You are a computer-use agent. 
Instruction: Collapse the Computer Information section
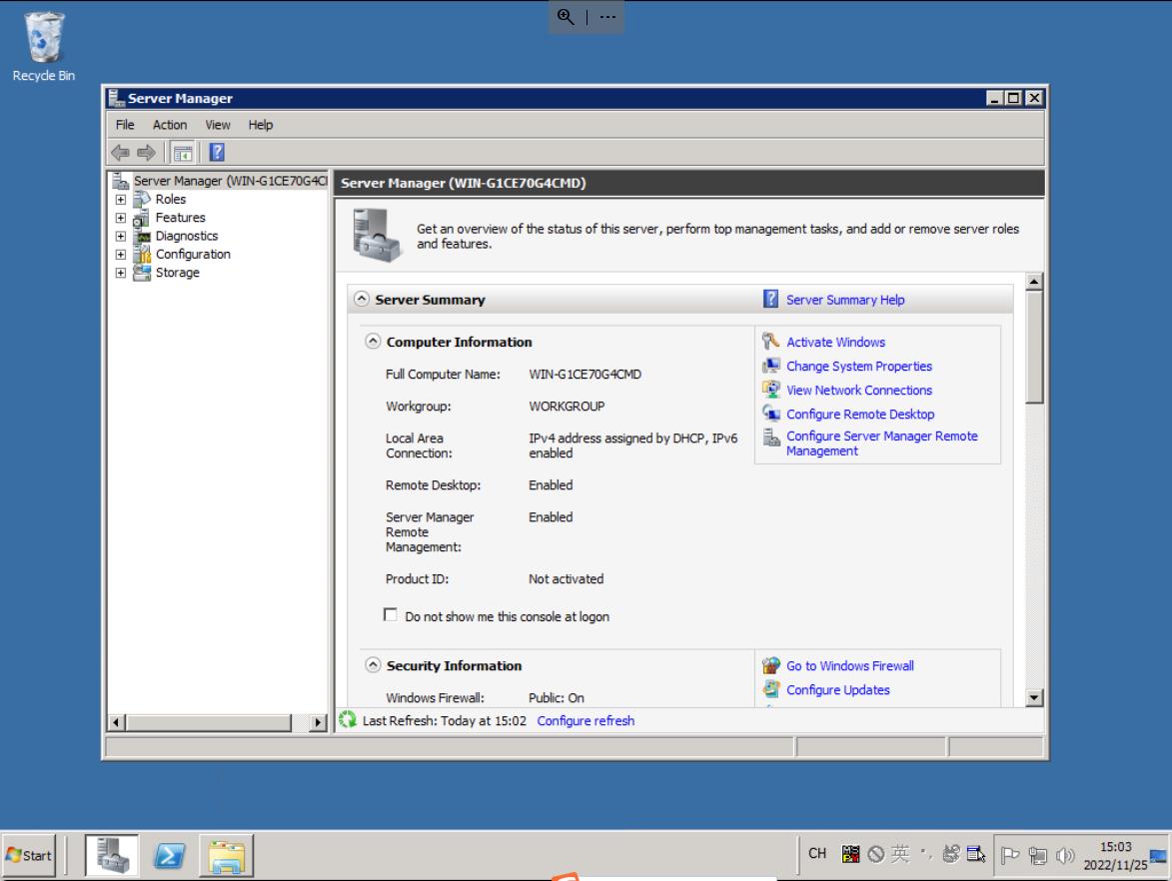coord(373,342)
